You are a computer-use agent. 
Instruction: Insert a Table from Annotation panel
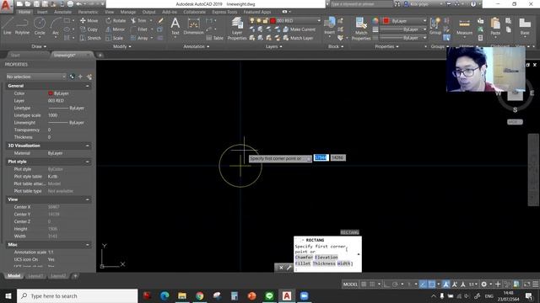[214, 38]
